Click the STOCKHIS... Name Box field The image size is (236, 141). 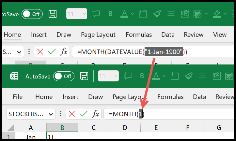[31, 114]
